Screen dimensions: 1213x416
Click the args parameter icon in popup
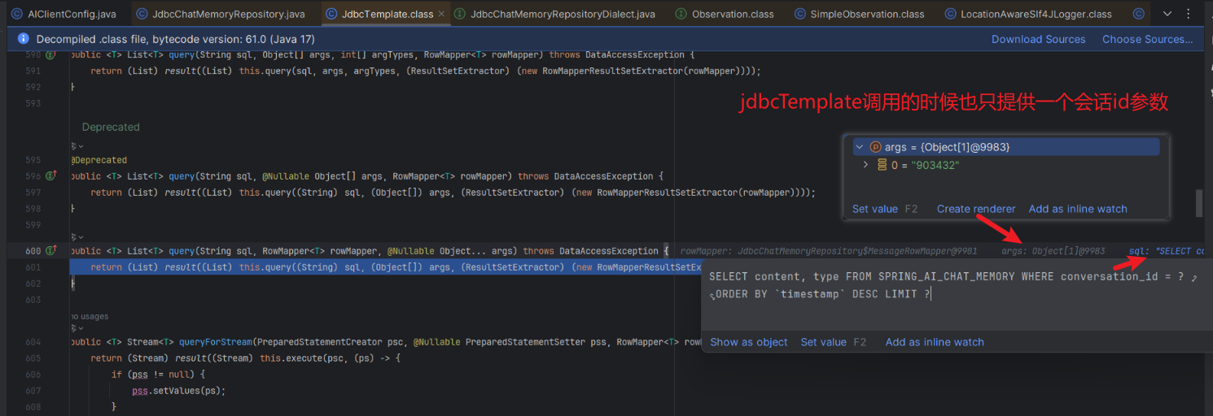click(x=876, y=147)
